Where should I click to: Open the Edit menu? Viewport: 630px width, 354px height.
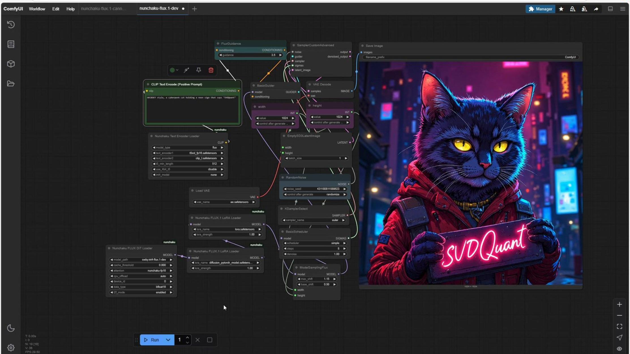56,9
